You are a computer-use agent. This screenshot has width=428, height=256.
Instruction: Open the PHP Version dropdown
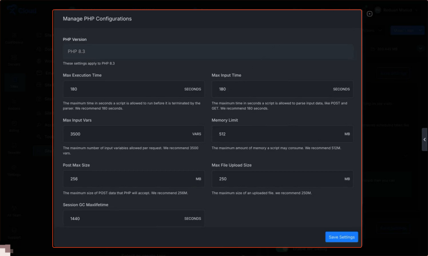pos(208,51)
